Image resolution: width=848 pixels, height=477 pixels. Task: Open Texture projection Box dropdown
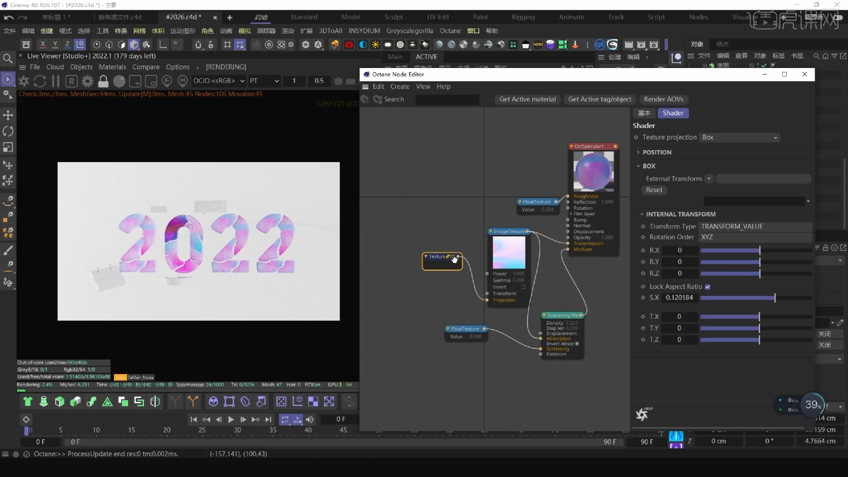click(x=740, y=137)
